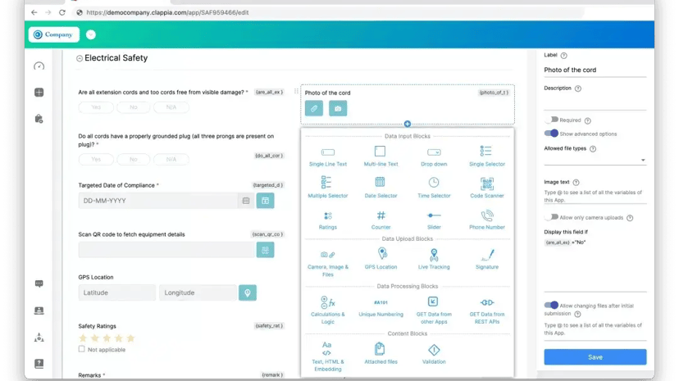Add a Ratings block
This screenshot has width=679, height=381.
tap(328, 220)
